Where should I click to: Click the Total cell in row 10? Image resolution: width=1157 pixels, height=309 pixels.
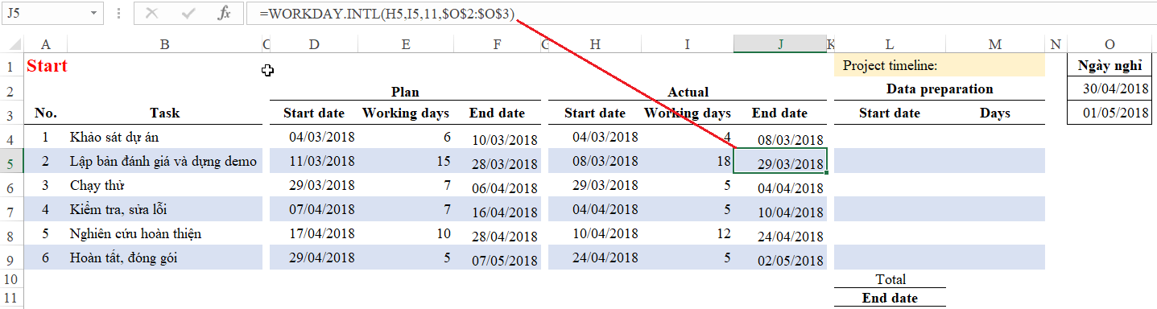point(890,279)
